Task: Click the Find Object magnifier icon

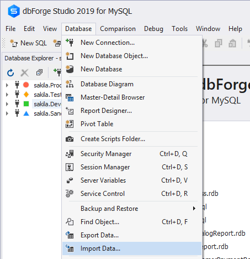Action: coord(70,222)
